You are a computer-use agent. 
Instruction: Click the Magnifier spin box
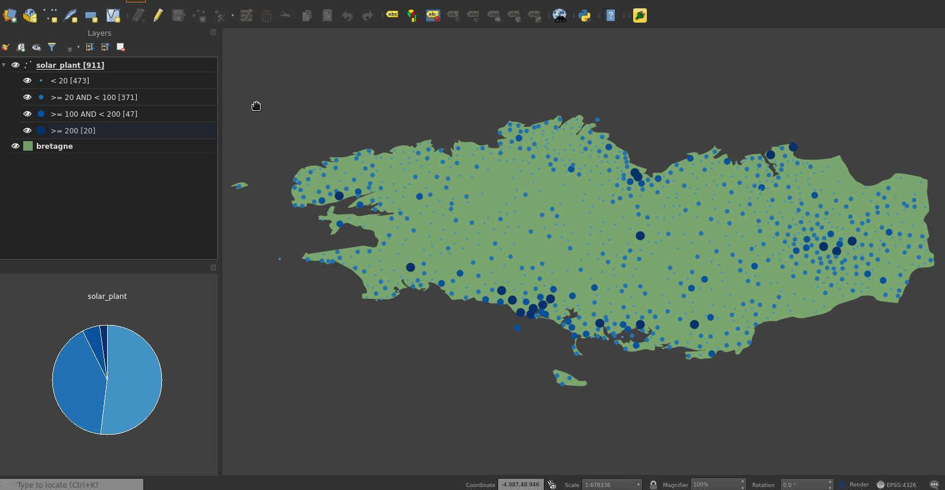tap(718, 485)
